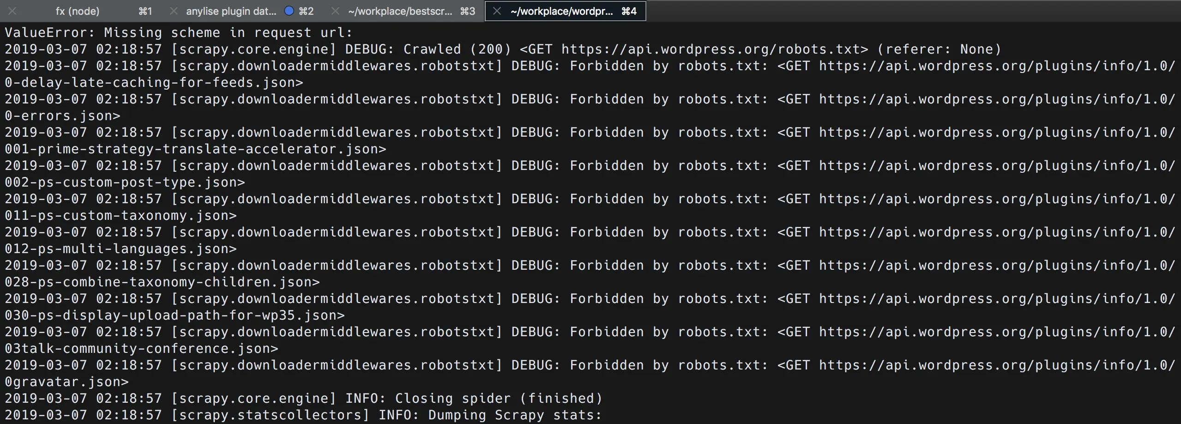The width and height of the screenshot is (1181, 424).
Task: Close the "~/workplace/bestscr..." tab
Action: 336,11
